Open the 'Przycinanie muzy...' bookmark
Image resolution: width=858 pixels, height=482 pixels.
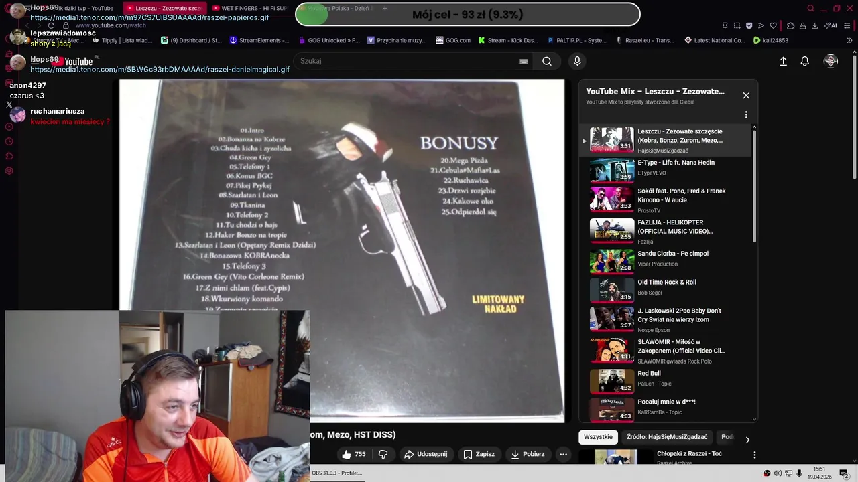(x=397, y=40)
